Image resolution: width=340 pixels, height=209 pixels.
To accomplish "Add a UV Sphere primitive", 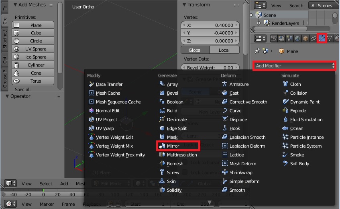I will tap(33, 49).
